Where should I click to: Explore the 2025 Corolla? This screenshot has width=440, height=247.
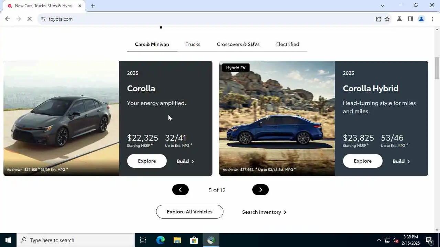click(147, 161)
